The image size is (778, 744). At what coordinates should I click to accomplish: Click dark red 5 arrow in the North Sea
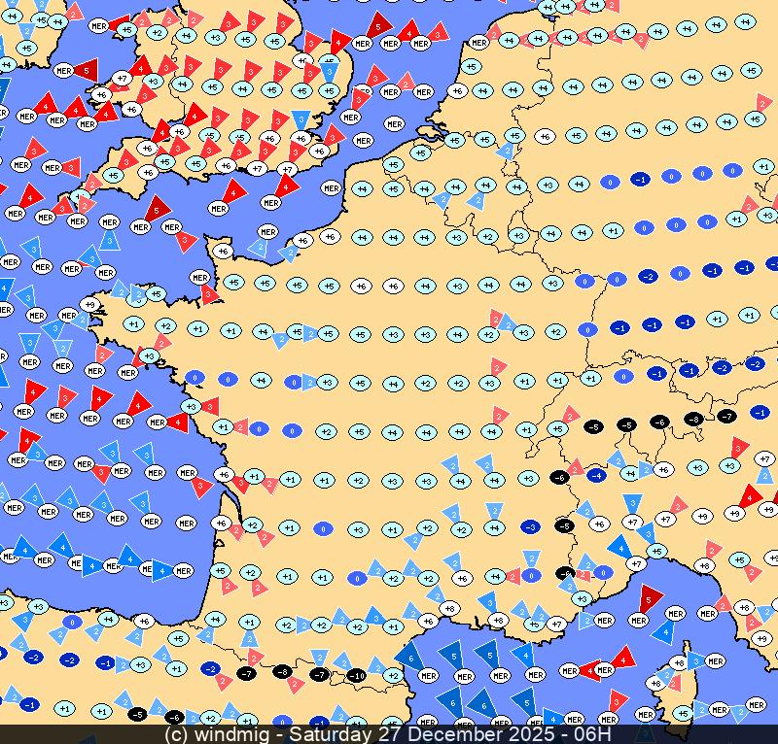click(379, 24)
